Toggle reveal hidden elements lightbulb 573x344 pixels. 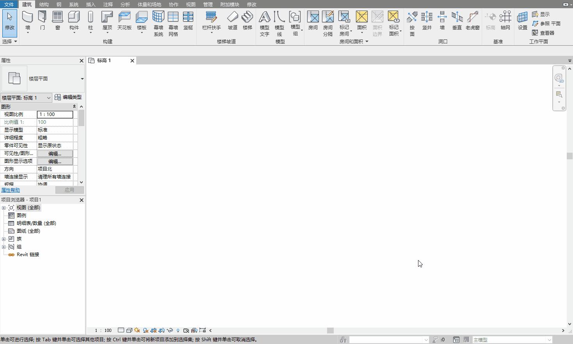(178, 330)
